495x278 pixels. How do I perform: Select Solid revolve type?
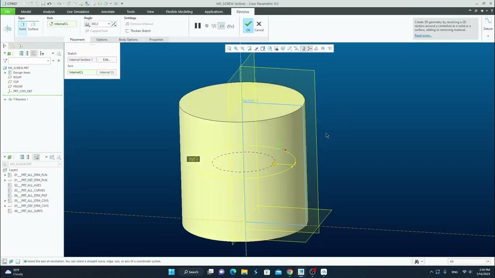22,26
